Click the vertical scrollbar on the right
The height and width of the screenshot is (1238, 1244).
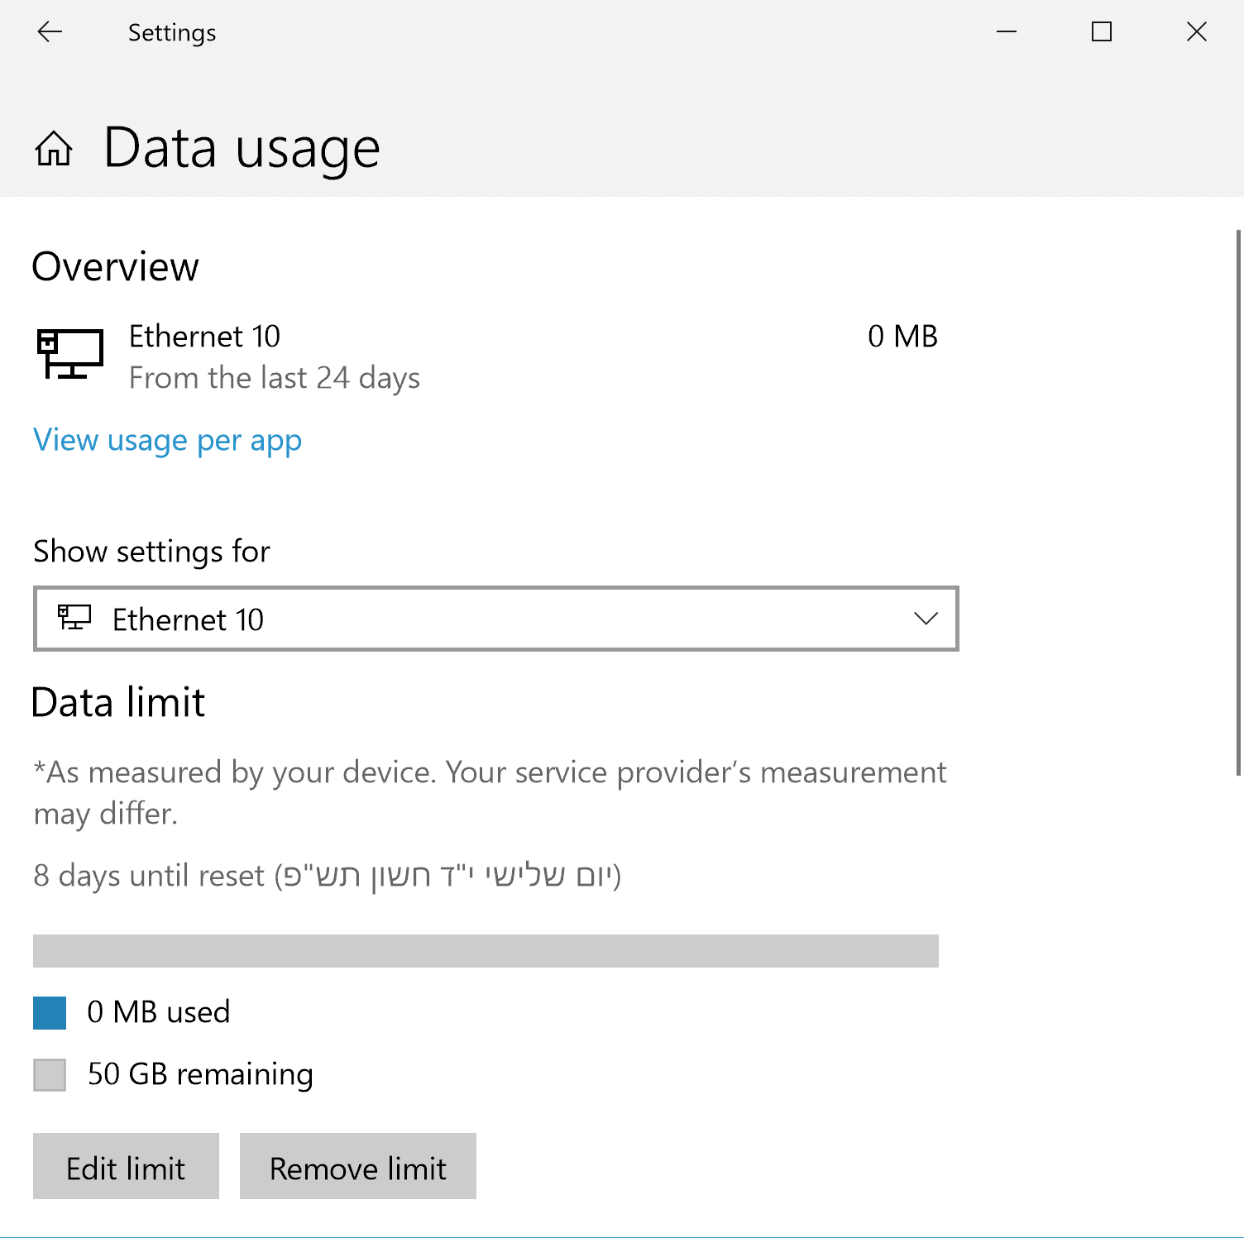[1238, 503]
